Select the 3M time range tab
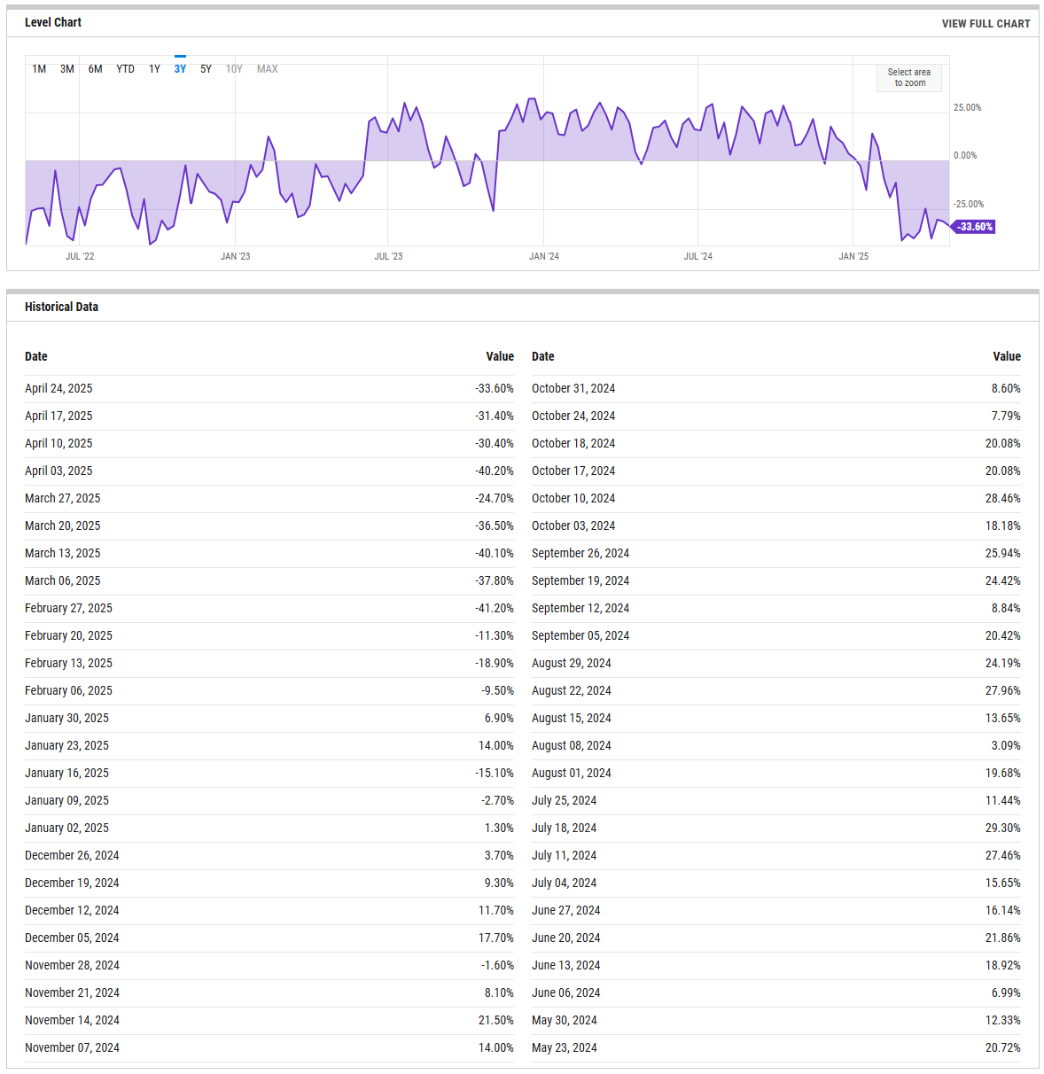The height and width of the screenshot is (1074, 1044). pos(67,69)
